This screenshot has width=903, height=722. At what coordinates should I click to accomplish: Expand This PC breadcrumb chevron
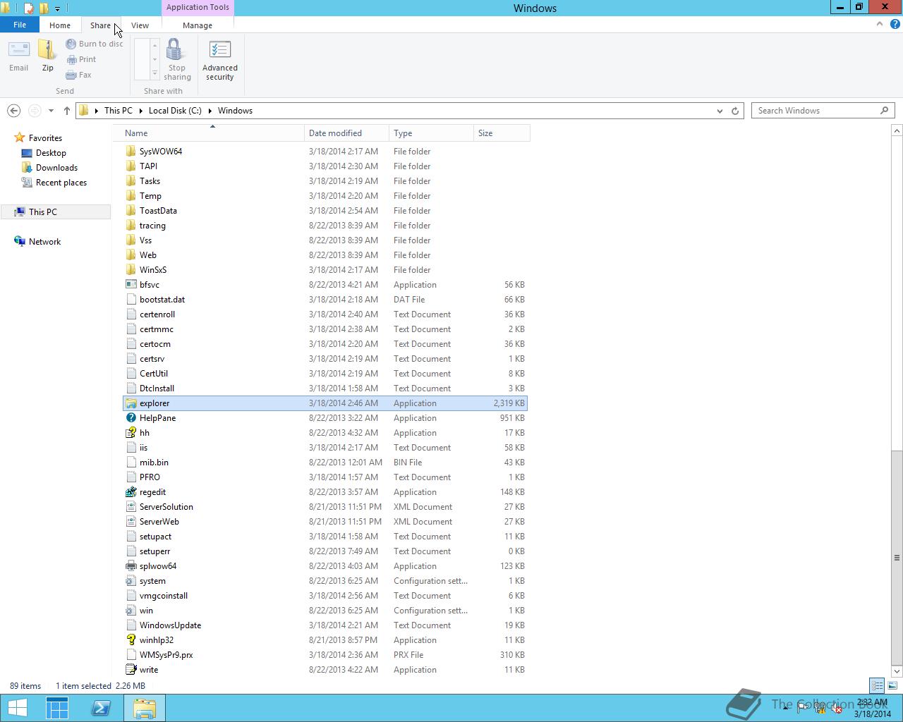point(140,111)
